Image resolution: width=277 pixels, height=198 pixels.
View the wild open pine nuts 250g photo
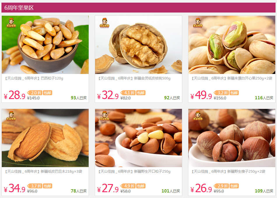(138, 138)
